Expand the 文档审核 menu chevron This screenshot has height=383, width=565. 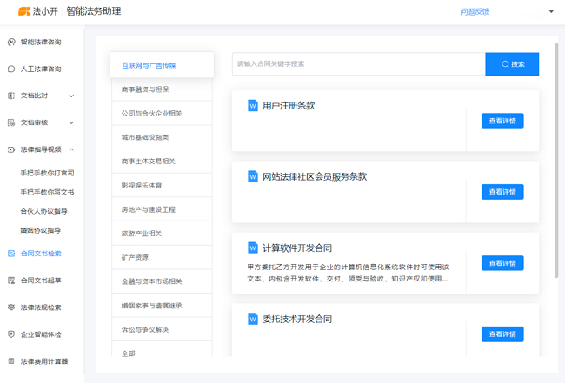[x=71, y=122]
